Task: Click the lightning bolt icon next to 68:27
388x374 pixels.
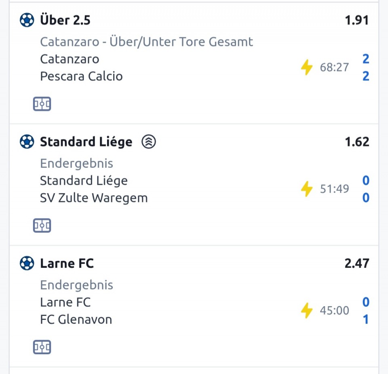Action: (x=307, y=67)
